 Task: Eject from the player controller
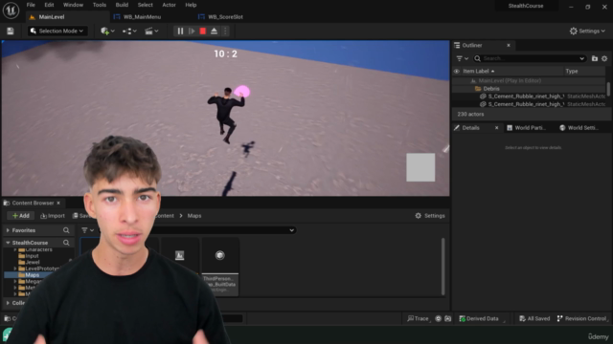pyautogui.click(x=214, y=31)
